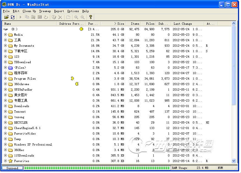This screenshot has height=173, width=241.
Task: Sort by the Size column header
Action: 113,24
